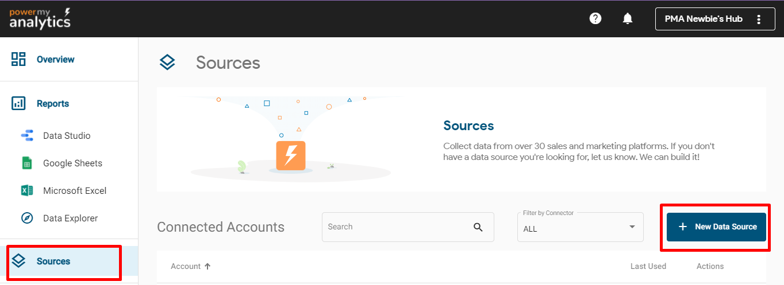This screenshot has height=285, width=784.
Task: Click the Reports chart icon
Action: 19,103
